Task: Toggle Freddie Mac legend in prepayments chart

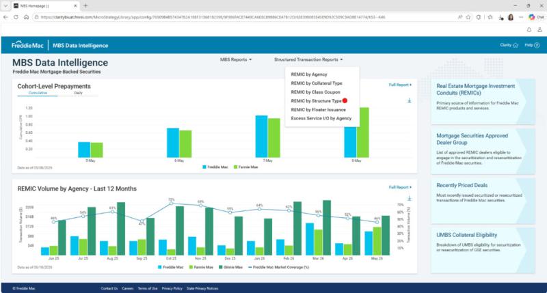Action: (x=215, y=167)
